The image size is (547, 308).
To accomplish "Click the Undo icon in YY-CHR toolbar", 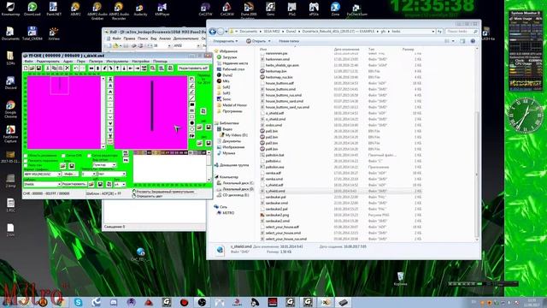I will (x=76, y=68).
